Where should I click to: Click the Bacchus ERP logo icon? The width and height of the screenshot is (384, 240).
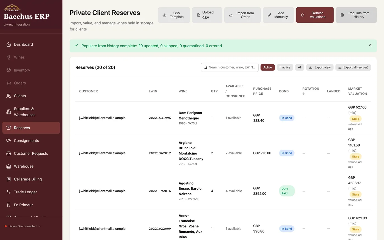pos(12,8)
